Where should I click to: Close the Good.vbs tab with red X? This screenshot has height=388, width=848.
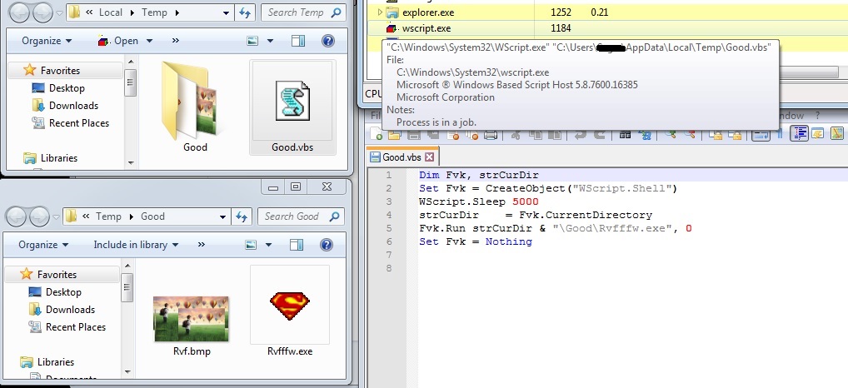[429, 157]
